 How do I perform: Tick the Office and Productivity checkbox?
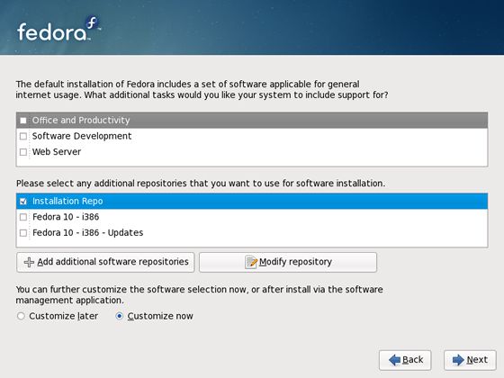[23, 121]
